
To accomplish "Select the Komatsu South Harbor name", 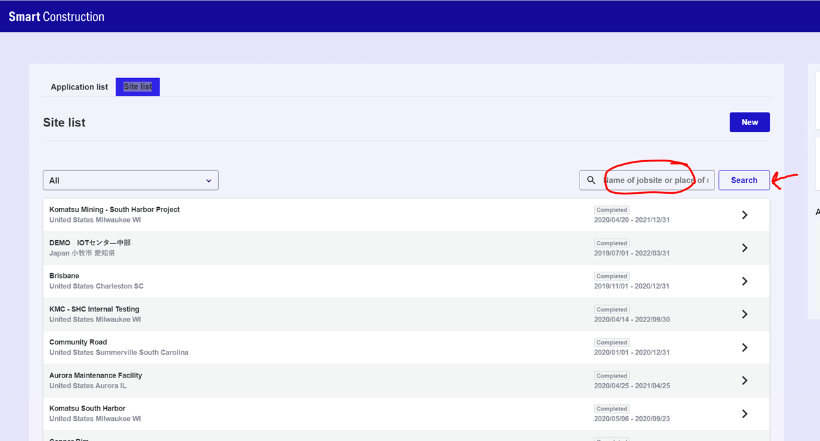I will pyautogui.click(x=88, y=409).
